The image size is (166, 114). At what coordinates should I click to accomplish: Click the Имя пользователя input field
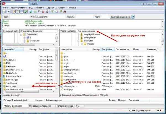[57, 17]
